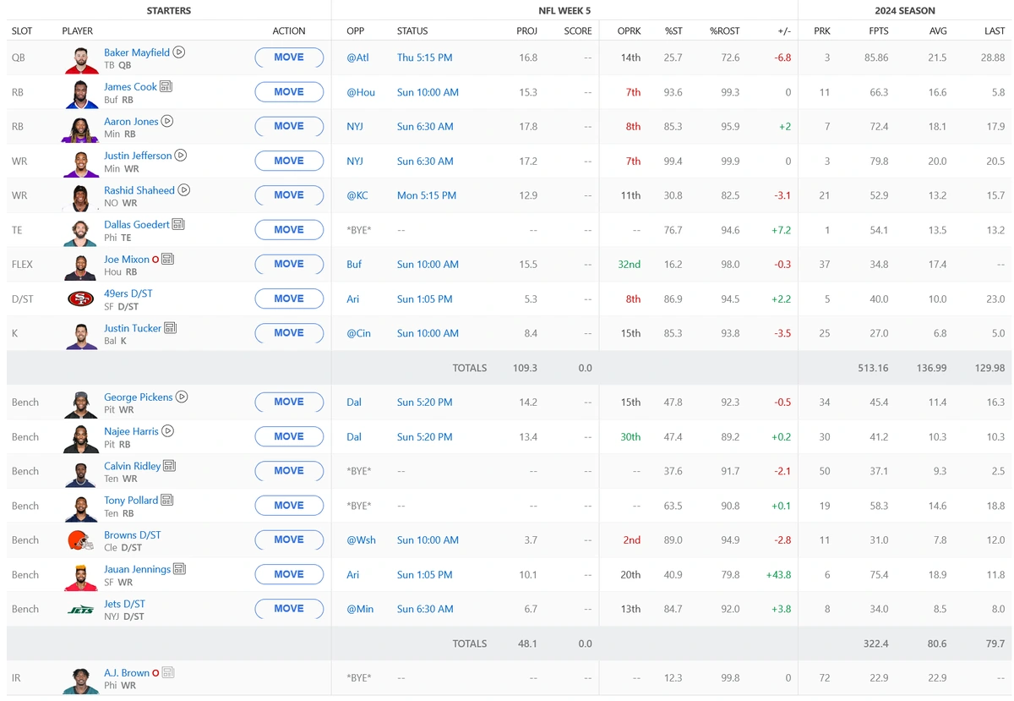Click the %ROST column header
Screen dimensions: 1014x701
coord(725,31)
